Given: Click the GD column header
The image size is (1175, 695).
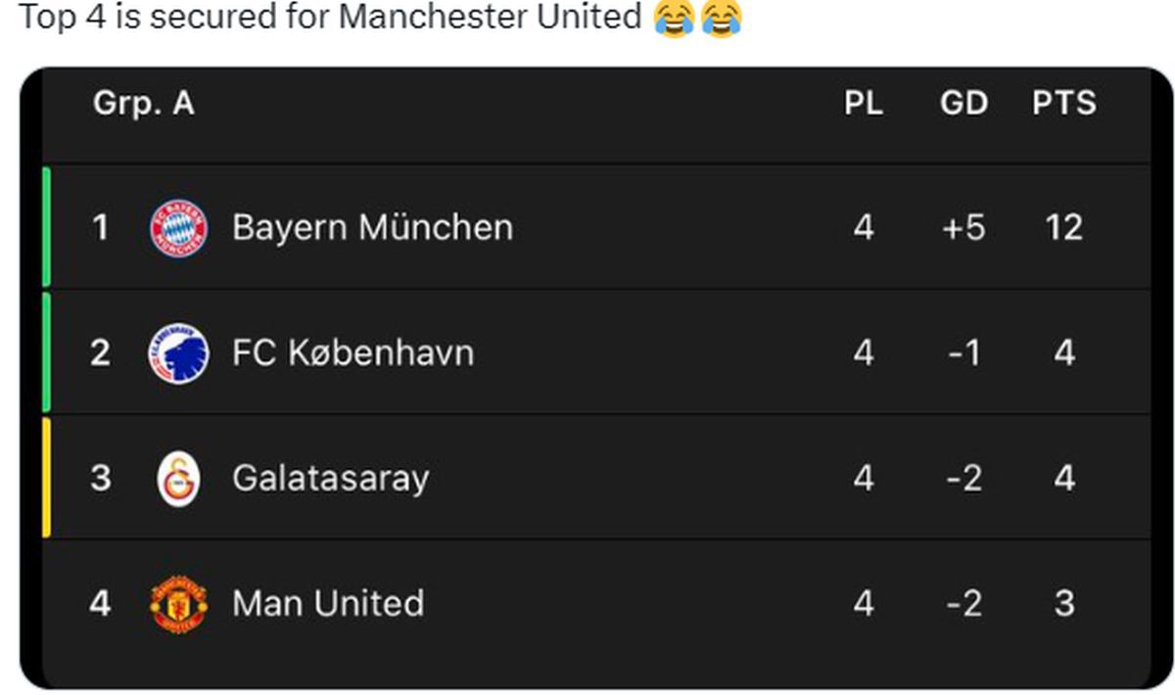Looking at the screenshot, I should pyautogui.click(x=964, y=102).
